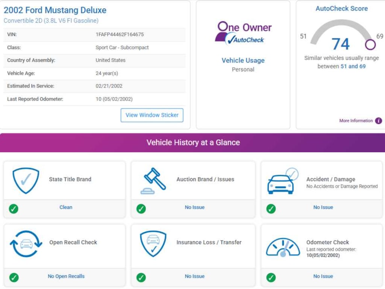
Task: Click the purple More Information info icon
Action: [x=379, y=121]
